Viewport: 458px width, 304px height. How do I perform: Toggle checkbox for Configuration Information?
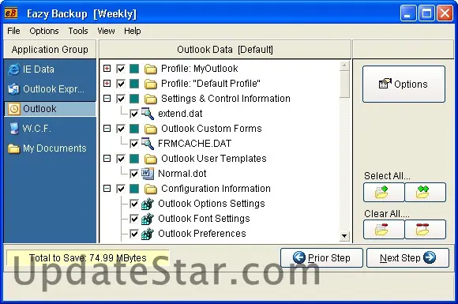[121, 189]
